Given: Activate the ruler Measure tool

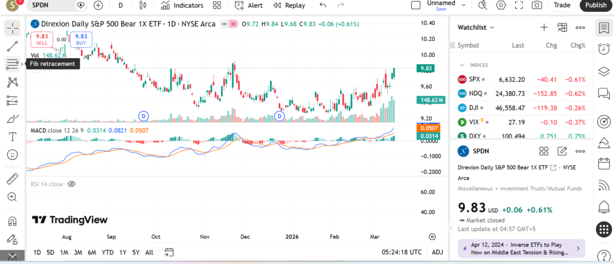Looking at the screenshot, I should tap(12, 179).
